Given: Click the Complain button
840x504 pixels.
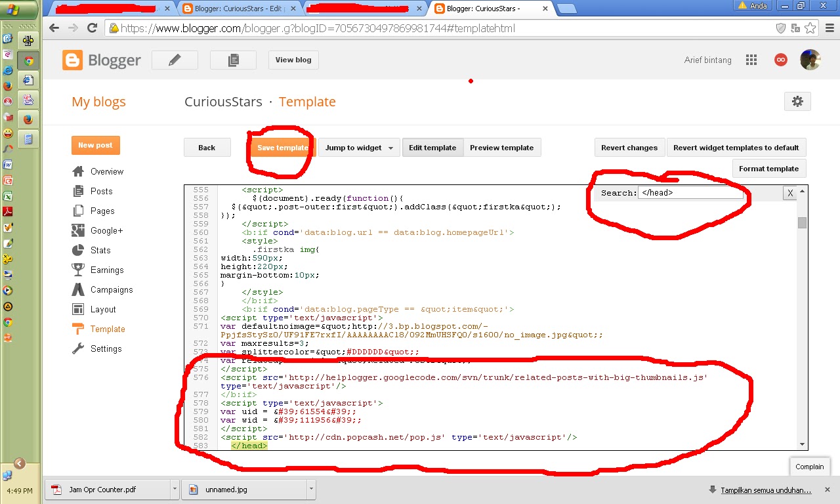Looking at the screenshot, I should [809, 467].
